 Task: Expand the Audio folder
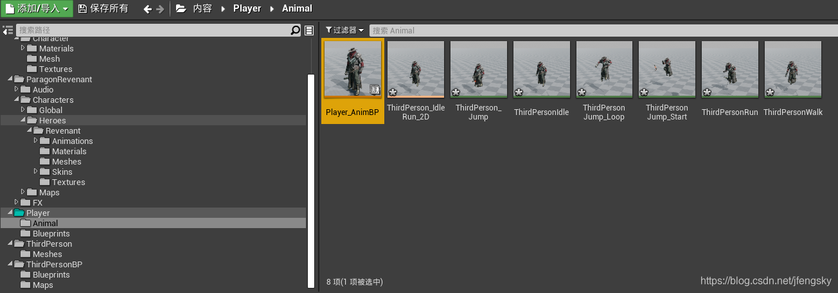tap(17, 89)
